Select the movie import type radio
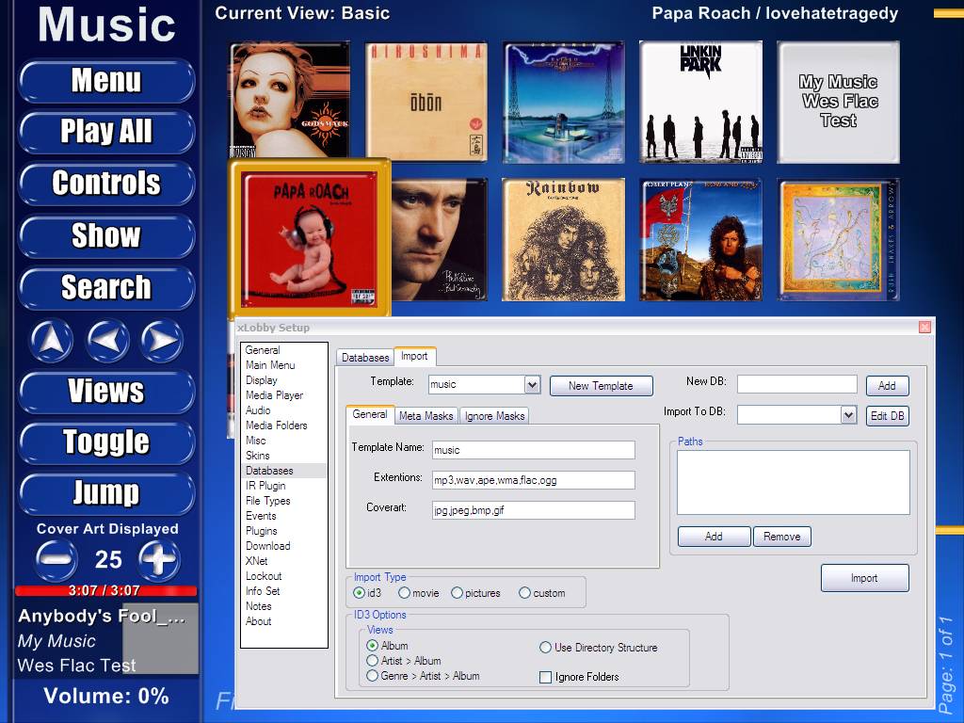Screen dimensions: 964x723 click(x=404, y=593)
